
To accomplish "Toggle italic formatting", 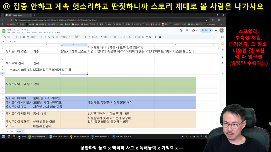I will tap(89, 37).
